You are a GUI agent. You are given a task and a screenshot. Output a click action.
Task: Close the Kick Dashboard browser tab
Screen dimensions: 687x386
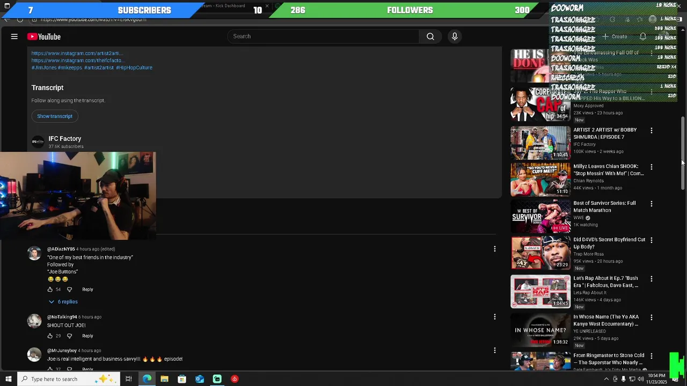click(x=267, y=6)
